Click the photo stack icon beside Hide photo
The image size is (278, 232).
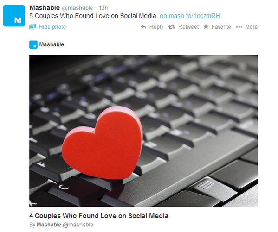32,27
